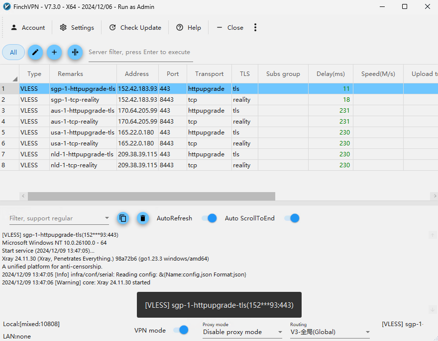Select server row aus-1-tcp-reality
Viewport: 438px width, 341px height.
219,122
